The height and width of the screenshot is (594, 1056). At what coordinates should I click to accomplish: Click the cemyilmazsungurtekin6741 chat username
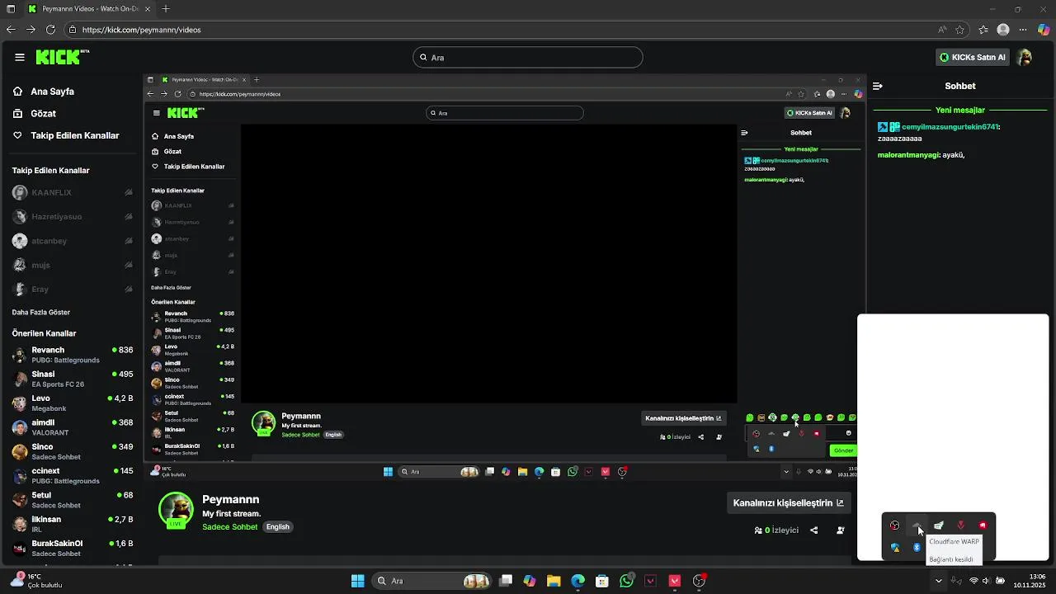(950, 127)
